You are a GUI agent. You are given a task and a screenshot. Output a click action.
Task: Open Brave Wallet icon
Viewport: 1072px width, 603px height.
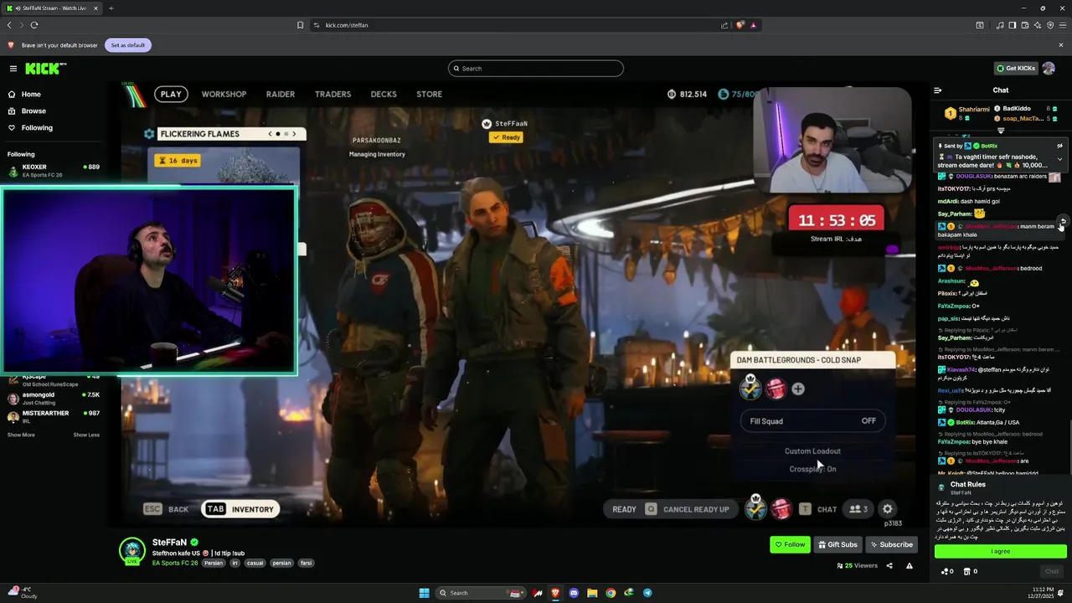pos(1025,25)
